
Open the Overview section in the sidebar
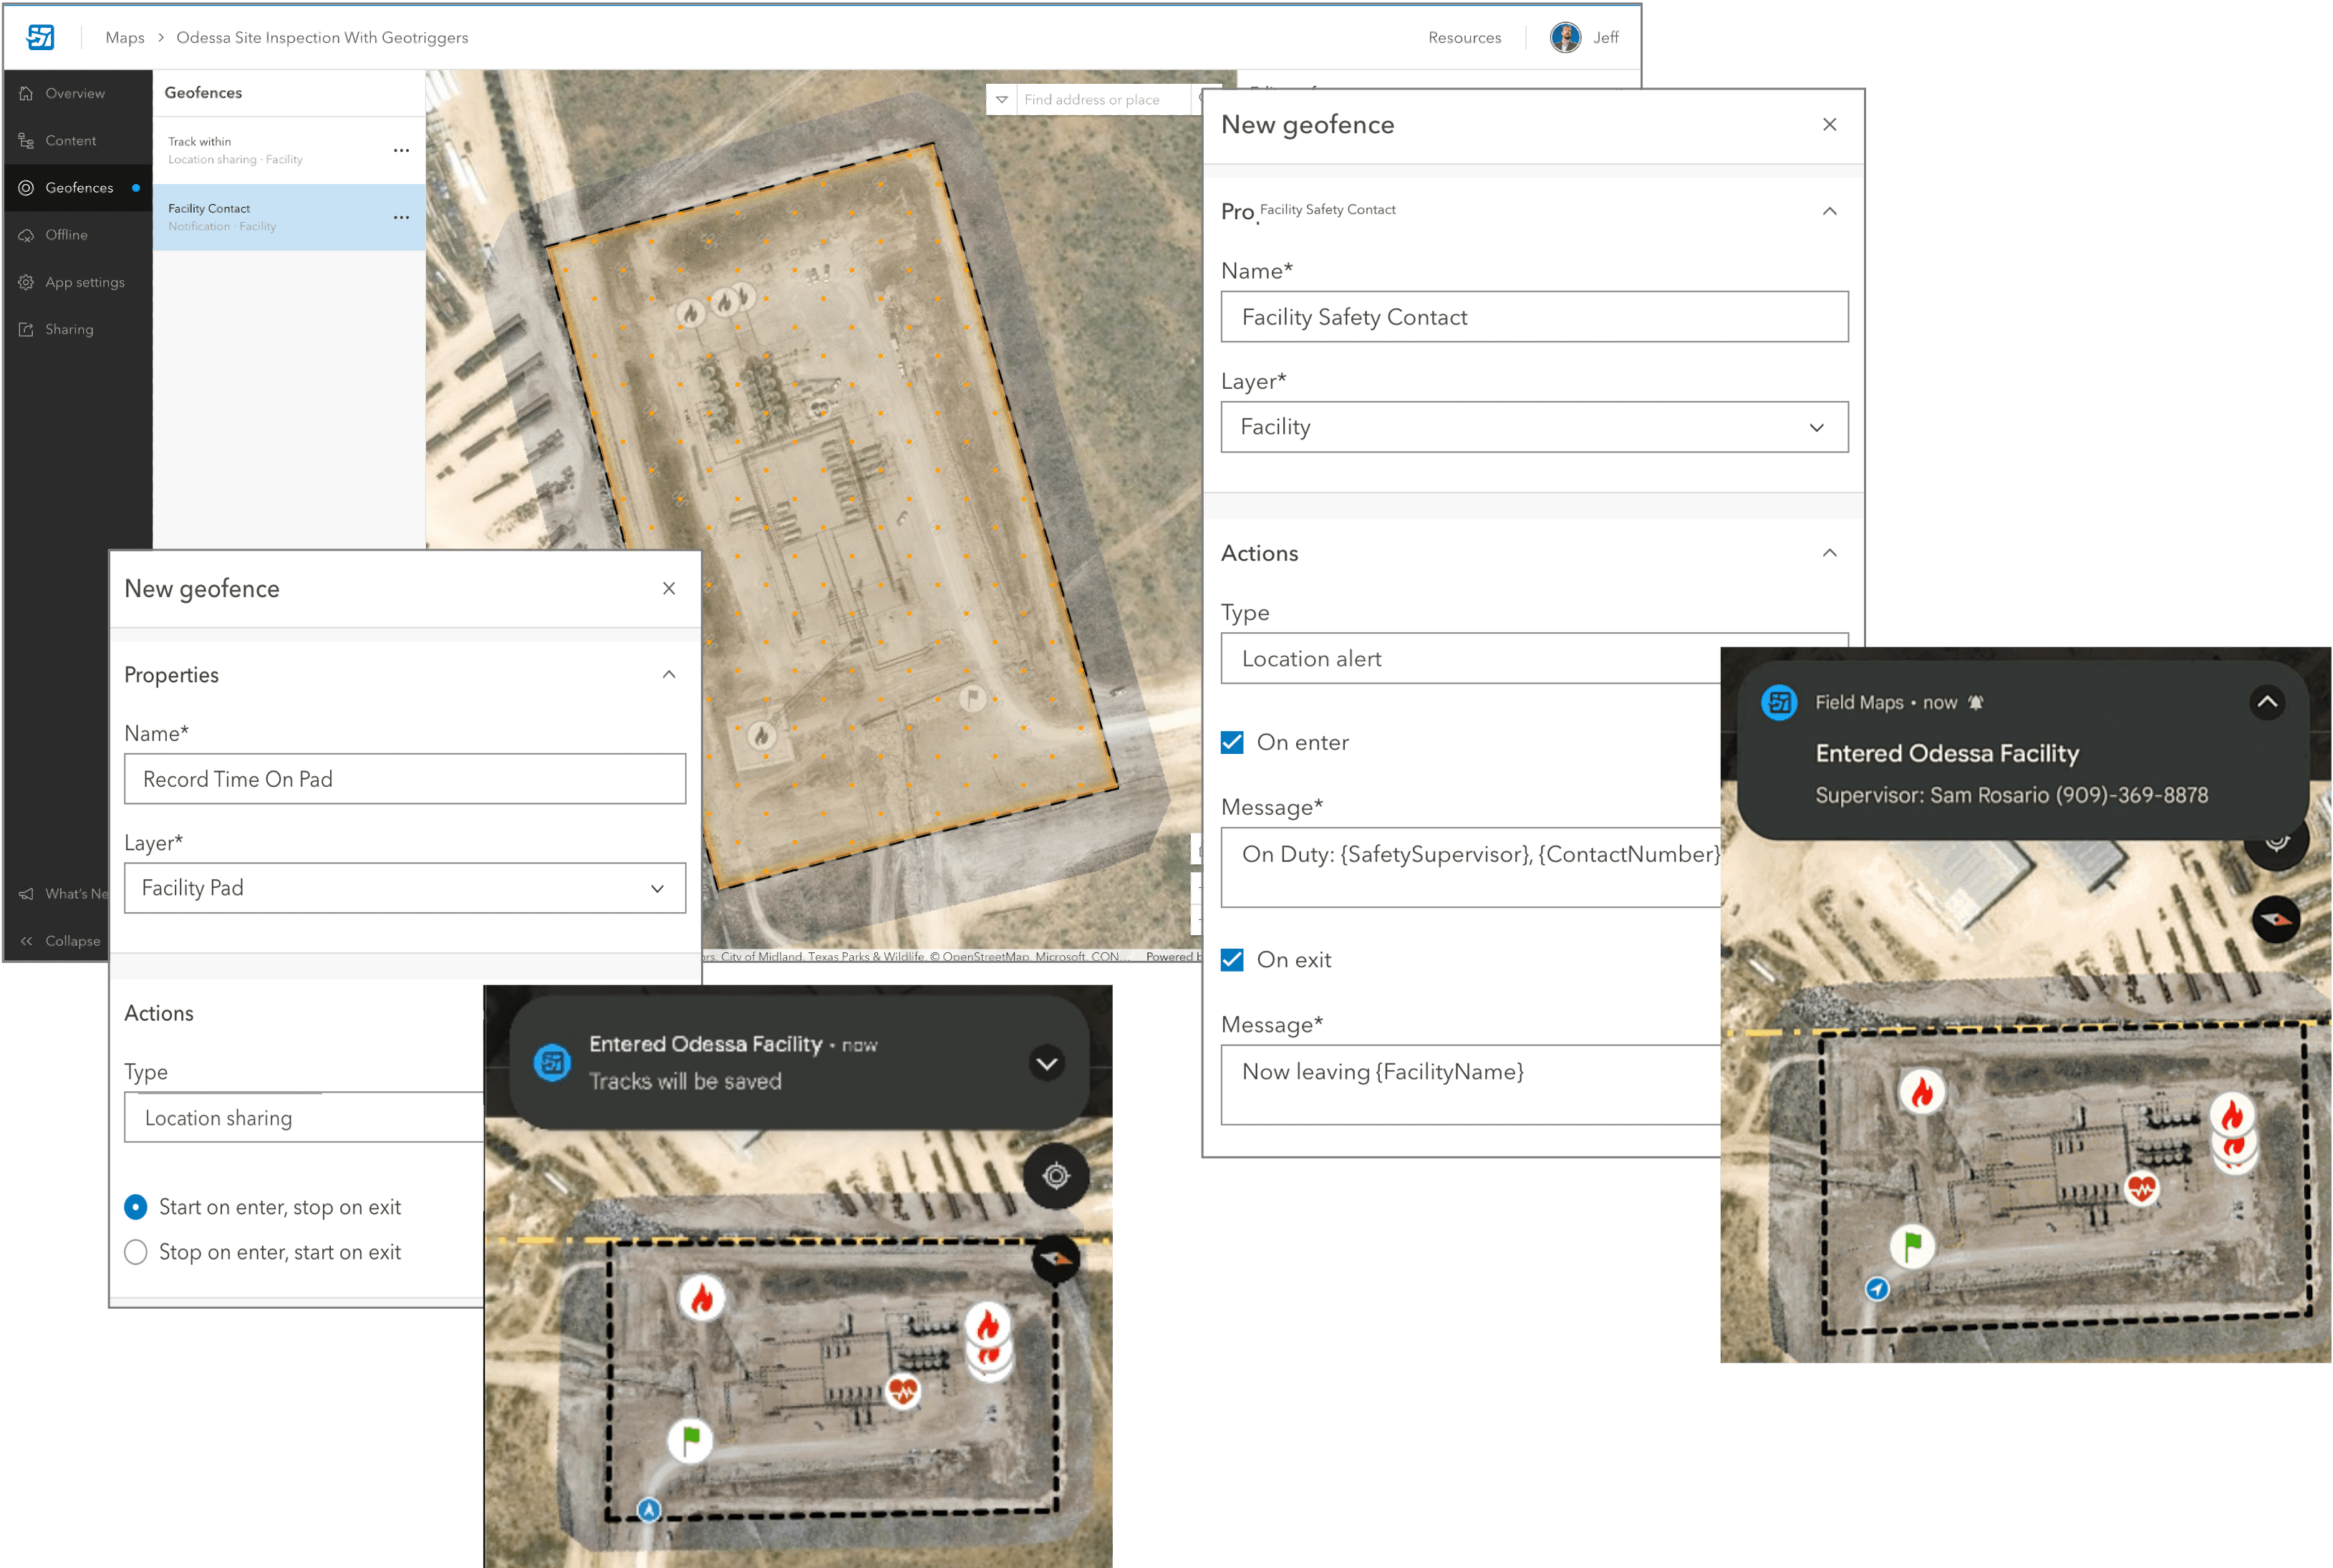(x=75, y=92)
